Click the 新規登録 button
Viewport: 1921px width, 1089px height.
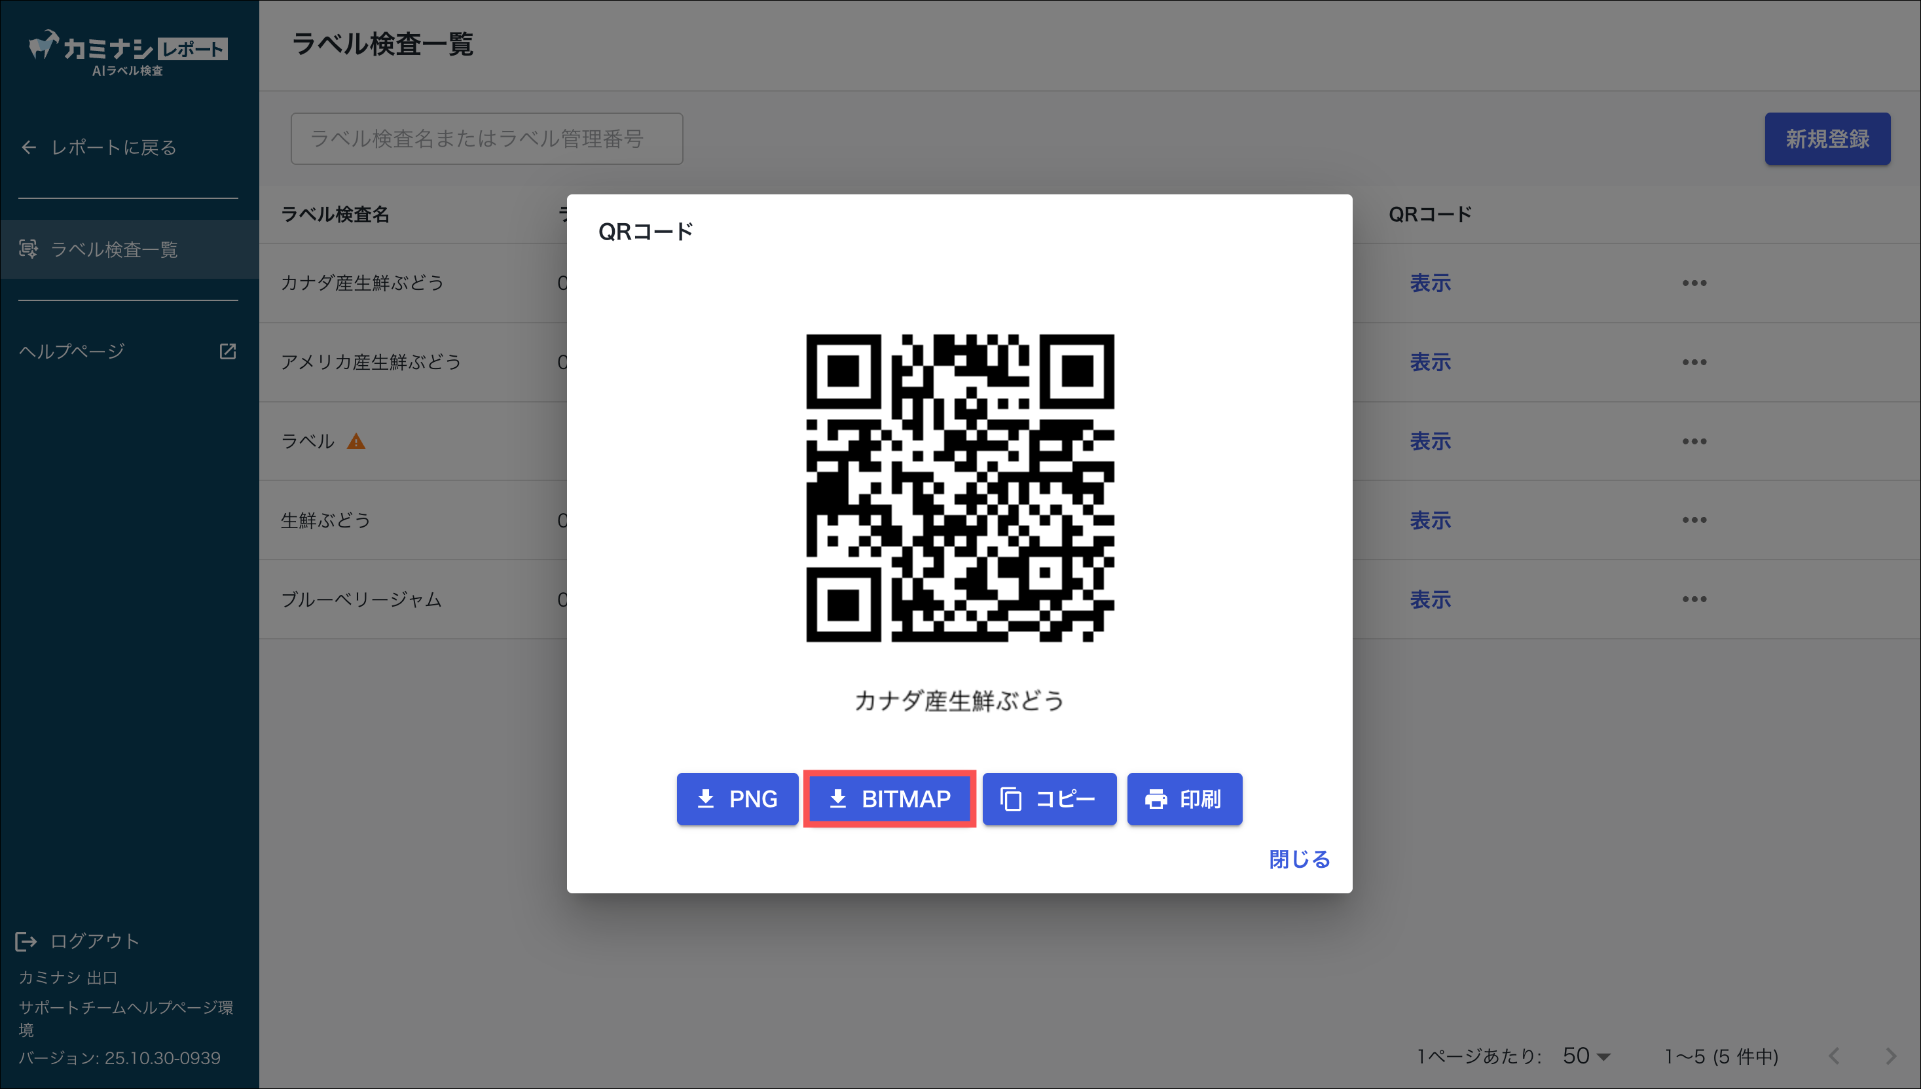1827,138
